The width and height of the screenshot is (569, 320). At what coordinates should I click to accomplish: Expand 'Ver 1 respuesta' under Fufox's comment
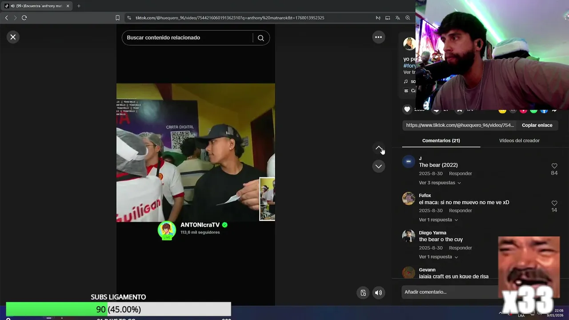tap(438, 220)
